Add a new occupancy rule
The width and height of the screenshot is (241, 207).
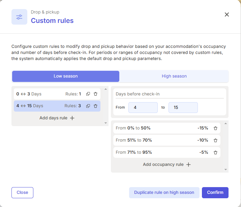(167, 165)
